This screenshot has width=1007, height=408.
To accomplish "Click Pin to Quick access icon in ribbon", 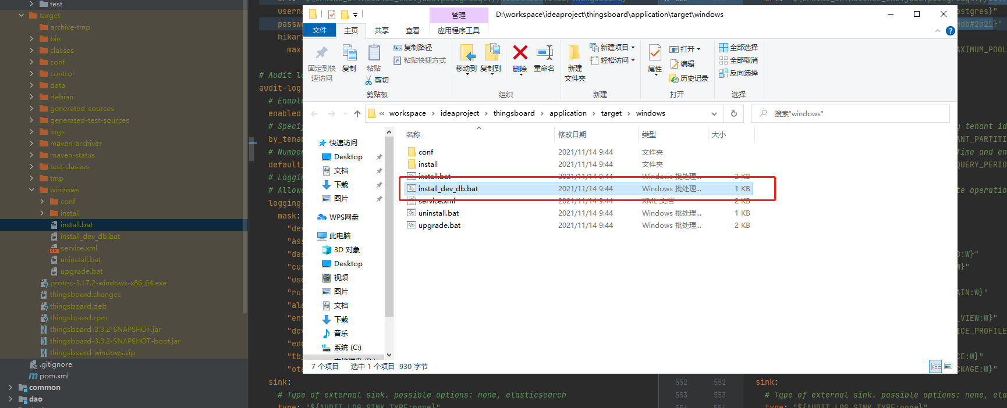I will coord(321,53).
